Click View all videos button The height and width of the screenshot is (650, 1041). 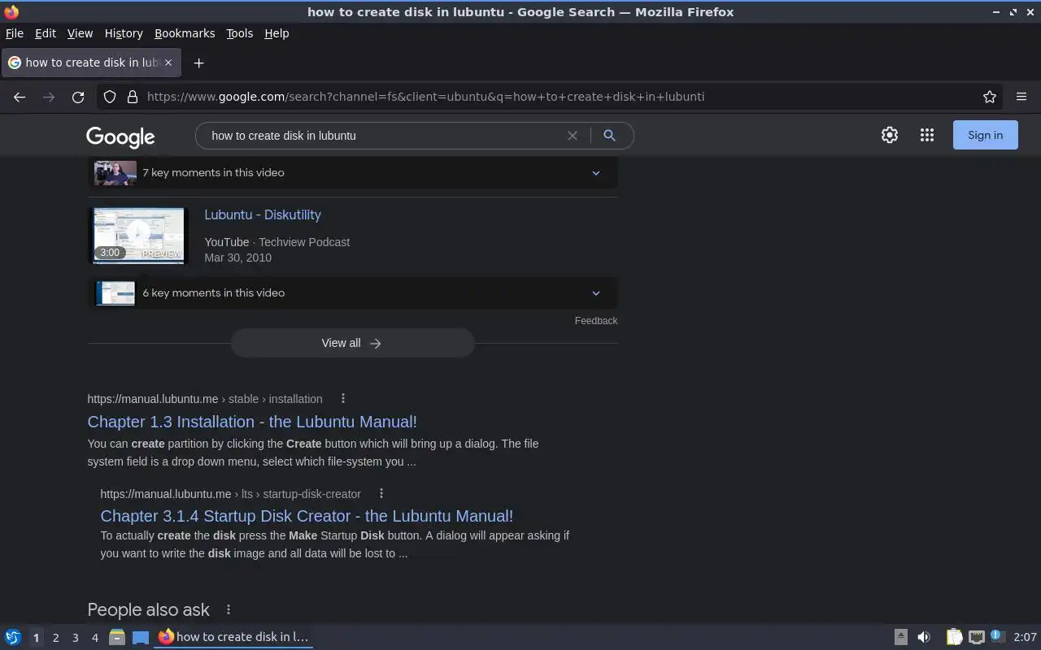point(352,343)
